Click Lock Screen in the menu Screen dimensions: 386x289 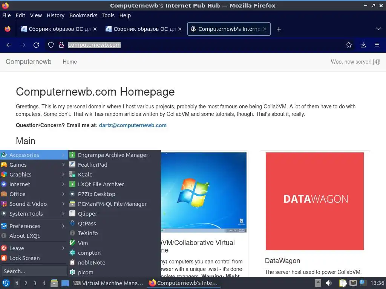point(34,258)
